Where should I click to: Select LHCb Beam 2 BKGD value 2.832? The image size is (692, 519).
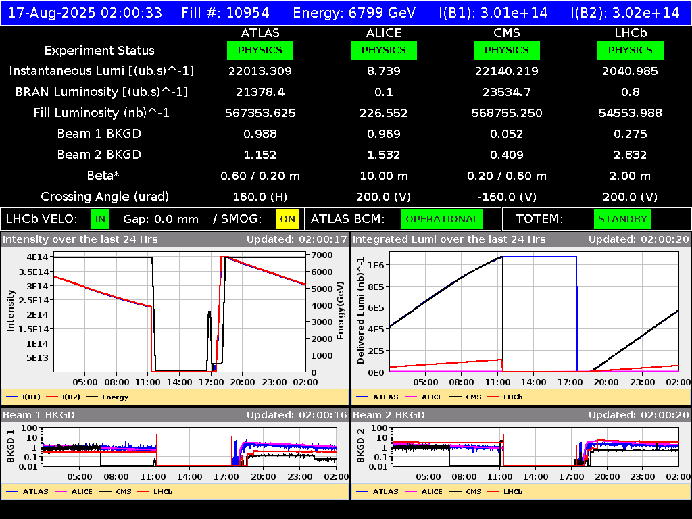[x=631, y=155]
